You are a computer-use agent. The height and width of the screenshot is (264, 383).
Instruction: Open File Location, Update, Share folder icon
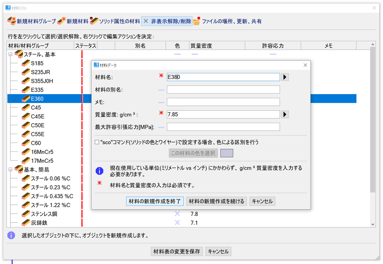click(x=197, y=21)
